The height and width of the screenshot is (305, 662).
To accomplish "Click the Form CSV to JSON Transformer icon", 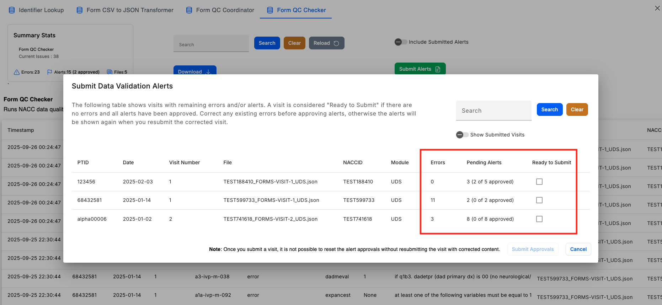I will [80, 10].
